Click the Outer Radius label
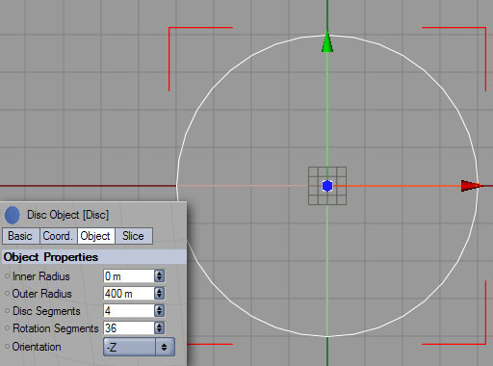This screenshot has height=366, width=493. pos(41,294)
